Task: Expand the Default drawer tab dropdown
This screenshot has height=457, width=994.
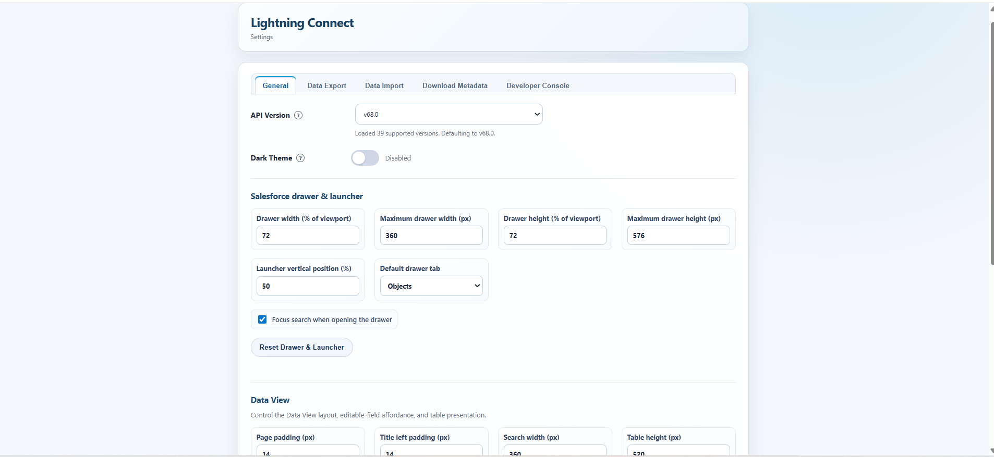Action: click(x=431, y=286)
